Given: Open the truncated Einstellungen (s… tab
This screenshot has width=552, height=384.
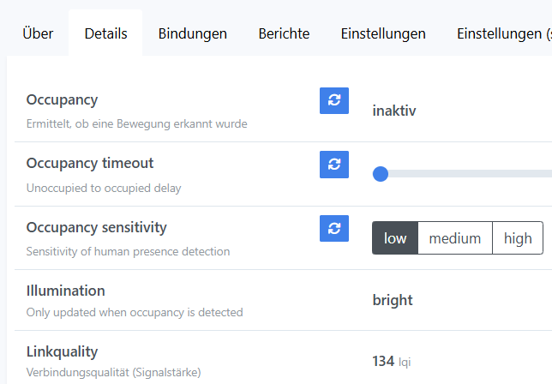Looking at the screenshot, I should [504, 34].
